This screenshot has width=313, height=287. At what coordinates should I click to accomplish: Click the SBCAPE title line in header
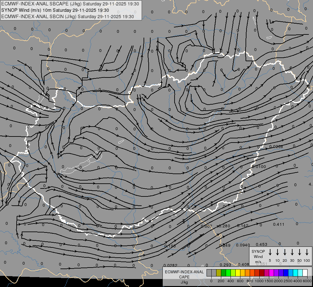(x=70, y=4)
